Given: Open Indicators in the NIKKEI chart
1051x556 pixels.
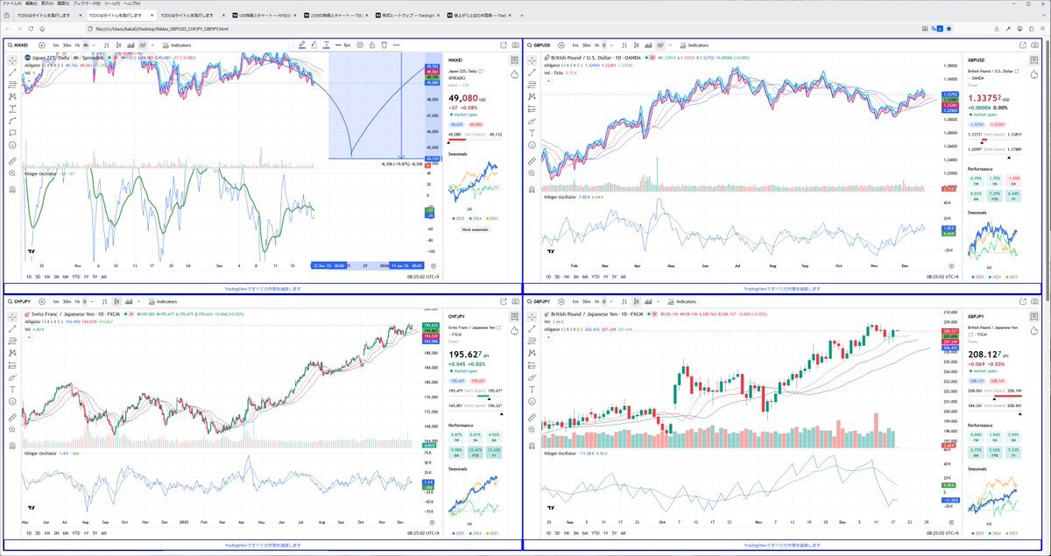Looking at the screenshot, I should tap(177, 45).
